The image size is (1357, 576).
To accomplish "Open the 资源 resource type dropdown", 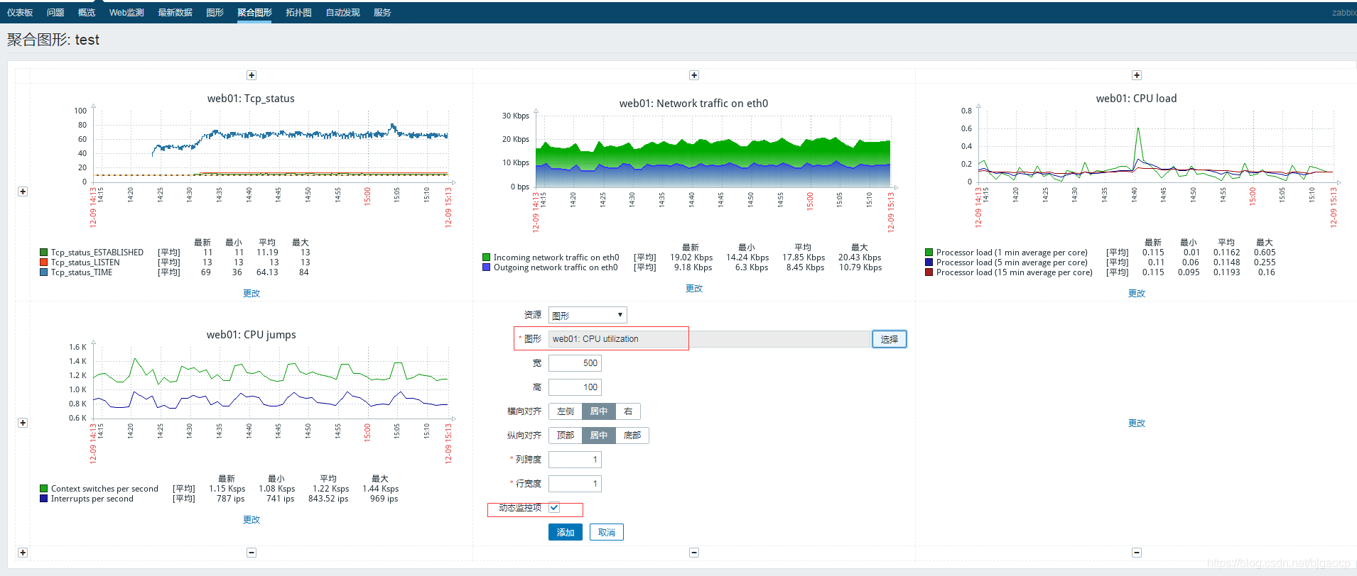I will (588, 315).
